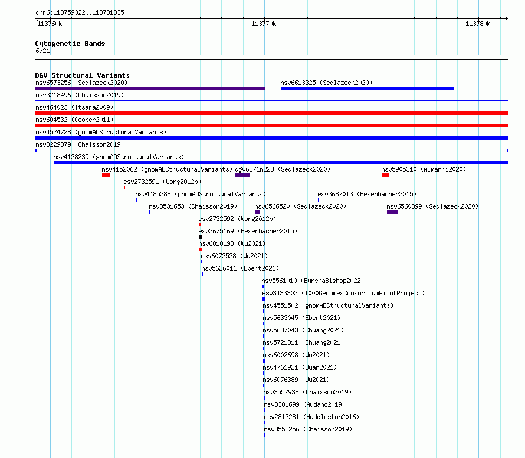Image resolution: width=525 pixels, height=458 pixels.
Task: Open nsv3531653 (Chaisson2019) label
Action: tap(193, 206)
